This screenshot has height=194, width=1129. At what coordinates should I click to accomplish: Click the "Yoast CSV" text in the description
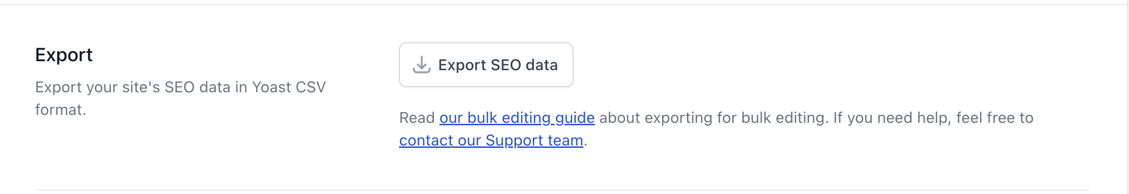[289, 88]
